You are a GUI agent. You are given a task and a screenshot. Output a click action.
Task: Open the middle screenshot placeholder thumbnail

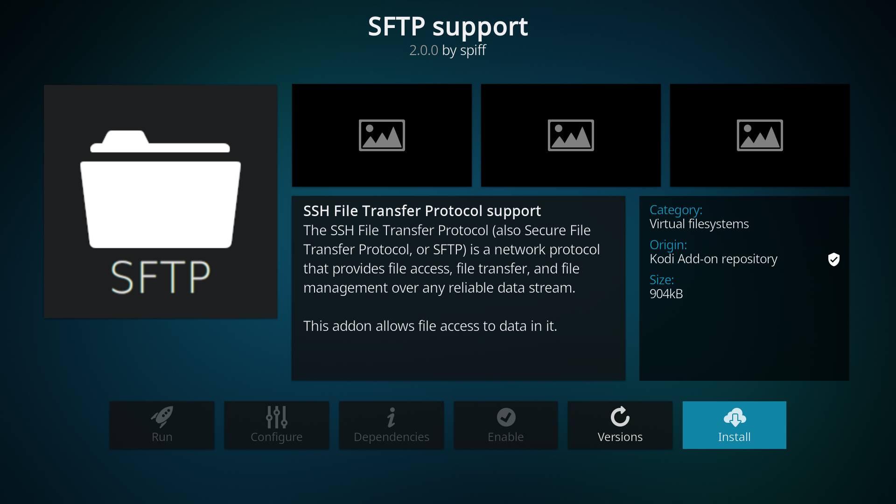click(x=571, y=135)
